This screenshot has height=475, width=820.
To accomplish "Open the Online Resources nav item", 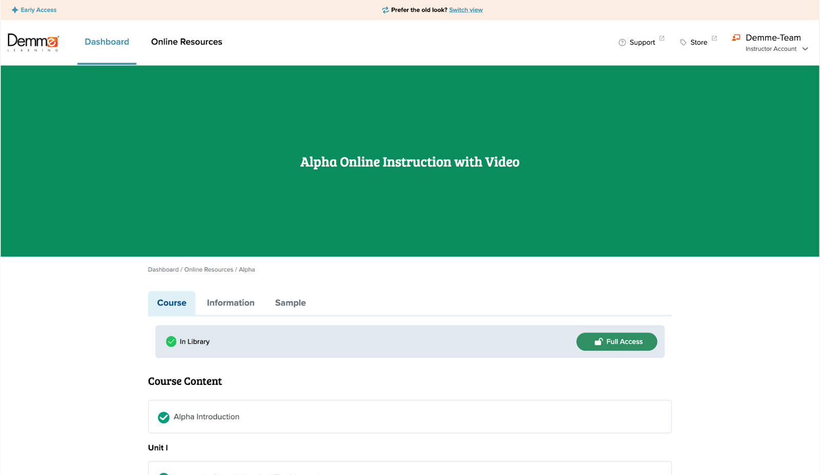I will pyautogui.click(x=187, y=42).
